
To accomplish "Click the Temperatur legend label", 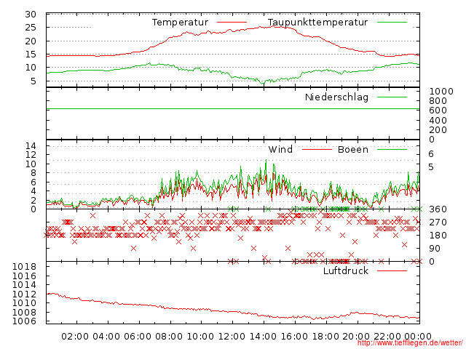I will point(181,23).
